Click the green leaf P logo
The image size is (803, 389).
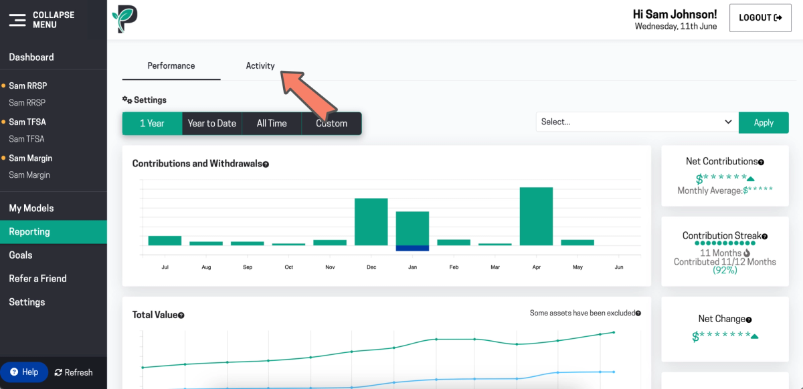point(124,19)
